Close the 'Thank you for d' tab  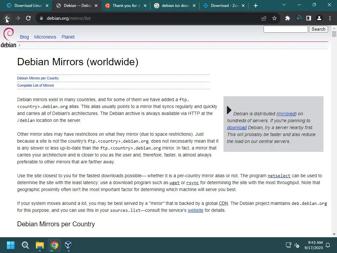click(145, 6)
